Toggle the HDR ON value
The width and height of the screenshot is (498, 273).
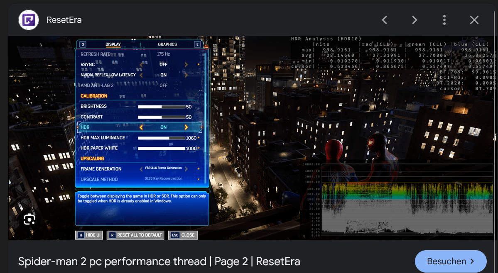click(x=163, y=127)
